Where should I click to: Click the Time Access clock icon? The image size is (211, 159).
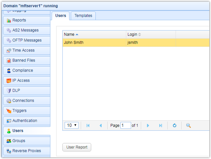point(9,50)
